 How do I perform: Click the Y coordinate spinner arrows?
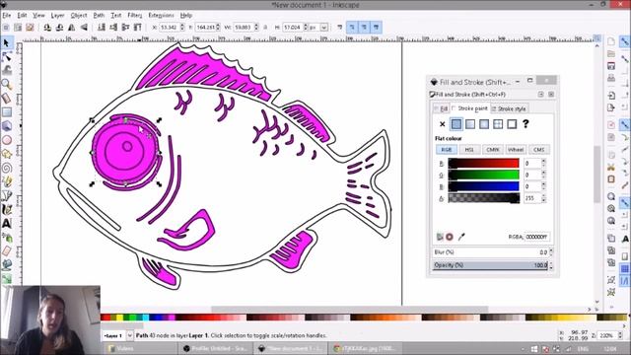click(218, 28)
